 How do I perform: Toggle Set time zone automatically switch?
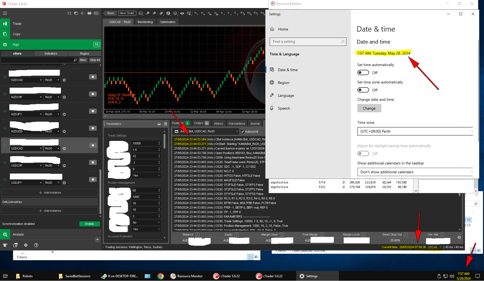click(x=363, y=90)
